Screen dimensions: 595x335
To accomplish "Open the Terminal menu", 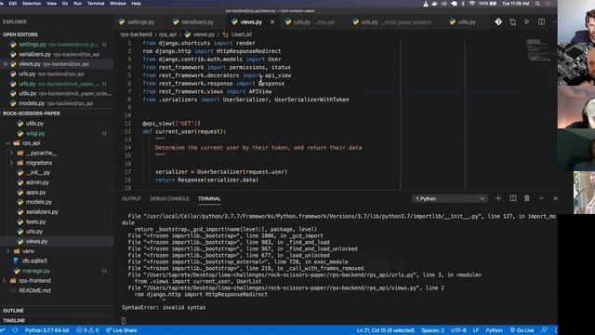I will tap(96, 4).
